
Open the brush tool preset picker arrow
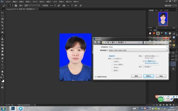pos(7,6)
